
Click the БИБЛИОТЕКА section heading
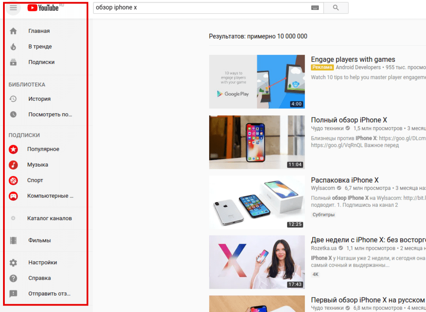click(27, 85)
